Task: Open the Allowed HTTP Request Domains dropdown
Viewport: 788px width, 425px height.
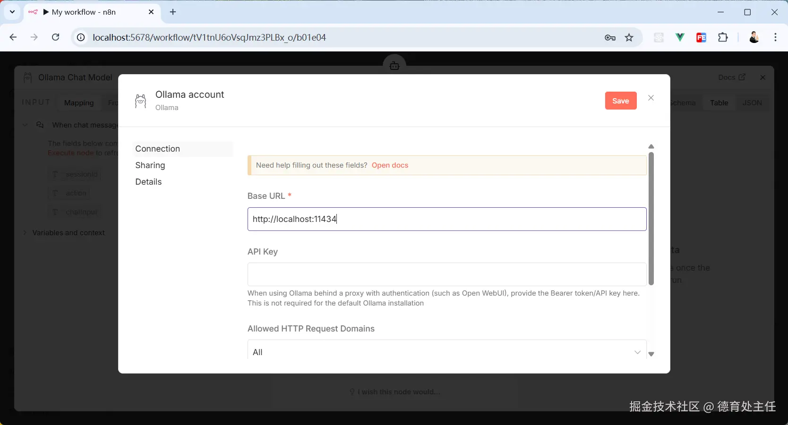Action: point(447,352)
